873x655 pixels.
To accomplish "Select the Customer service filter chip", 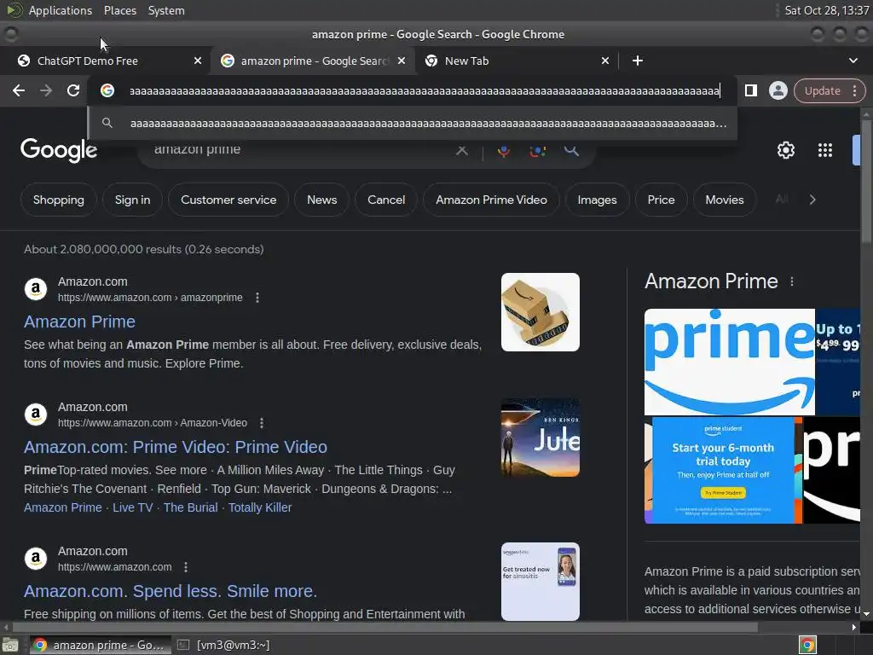I will point(228,200).
